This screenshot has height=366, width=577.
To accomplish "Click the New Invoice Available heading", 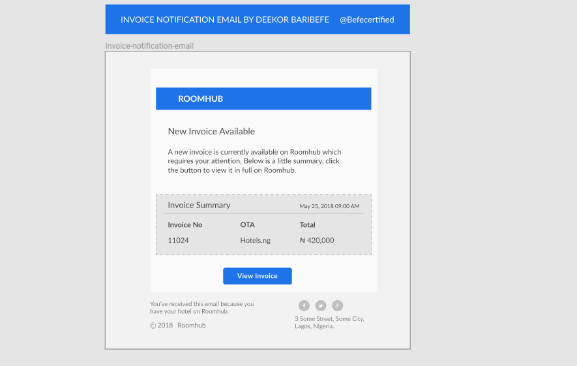I will 211,131.
